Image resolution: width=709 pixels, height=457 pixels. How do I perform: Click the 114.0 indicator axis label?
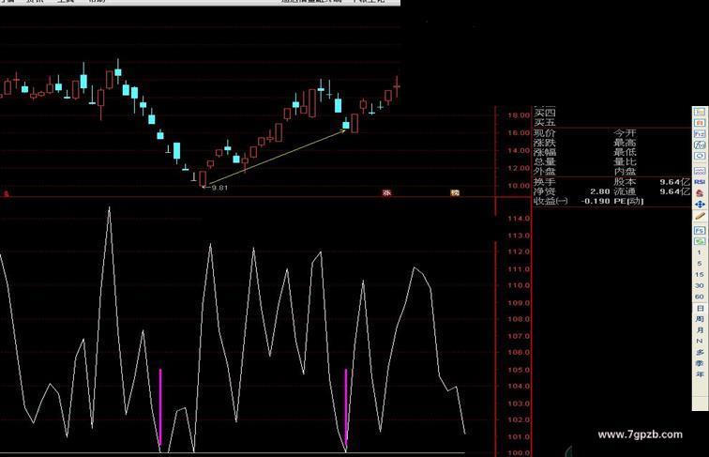click(x=519, y=219)
